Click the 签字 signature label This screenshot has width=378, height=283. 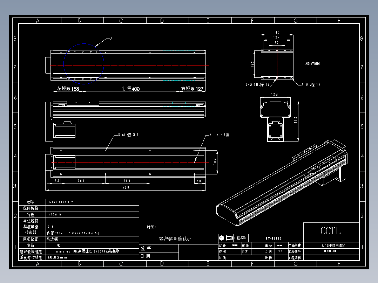(x=146, y=248)
